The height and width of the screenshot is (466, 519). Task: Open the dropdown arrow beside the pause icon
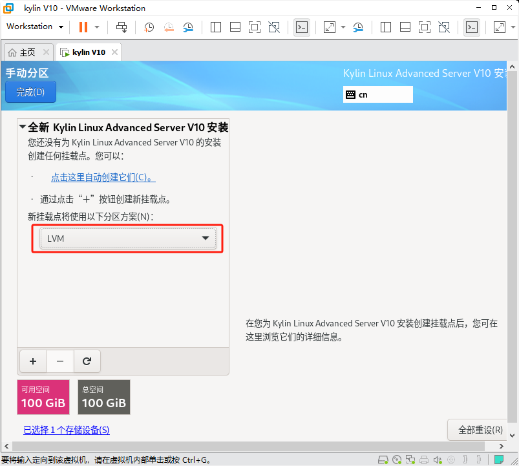click(97, 27)
